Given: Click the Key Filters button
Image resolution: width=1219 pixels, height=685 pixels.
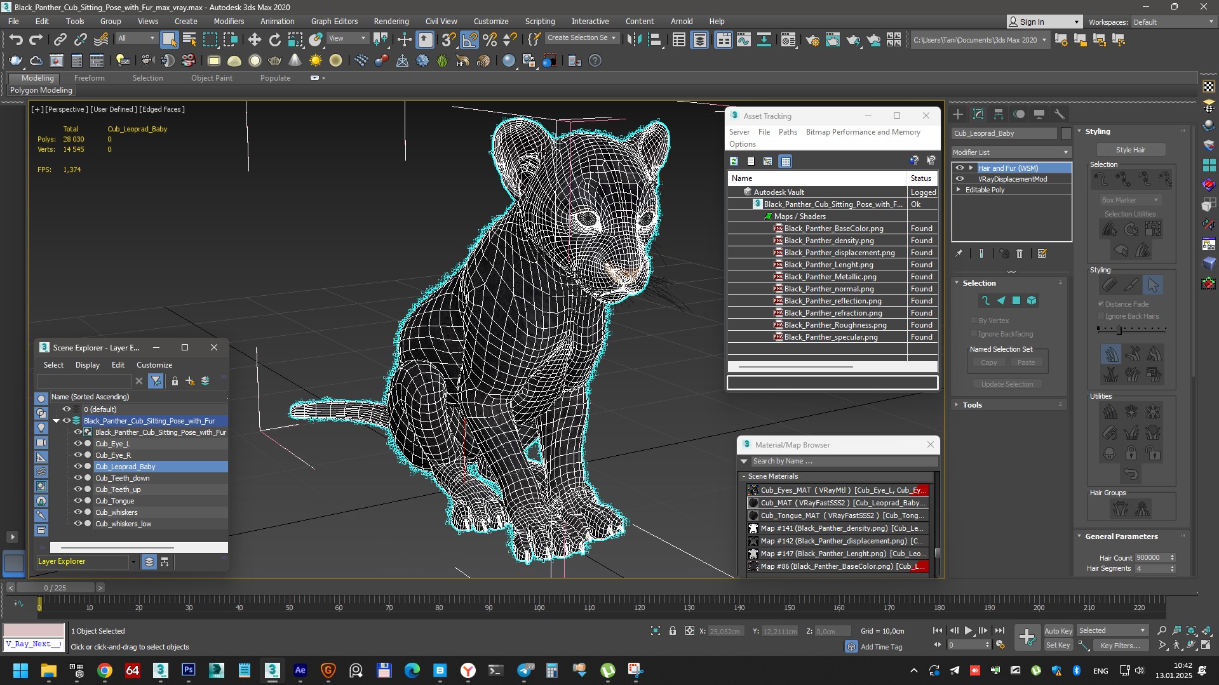Looking at the screenshot, I should (1120, 645).
